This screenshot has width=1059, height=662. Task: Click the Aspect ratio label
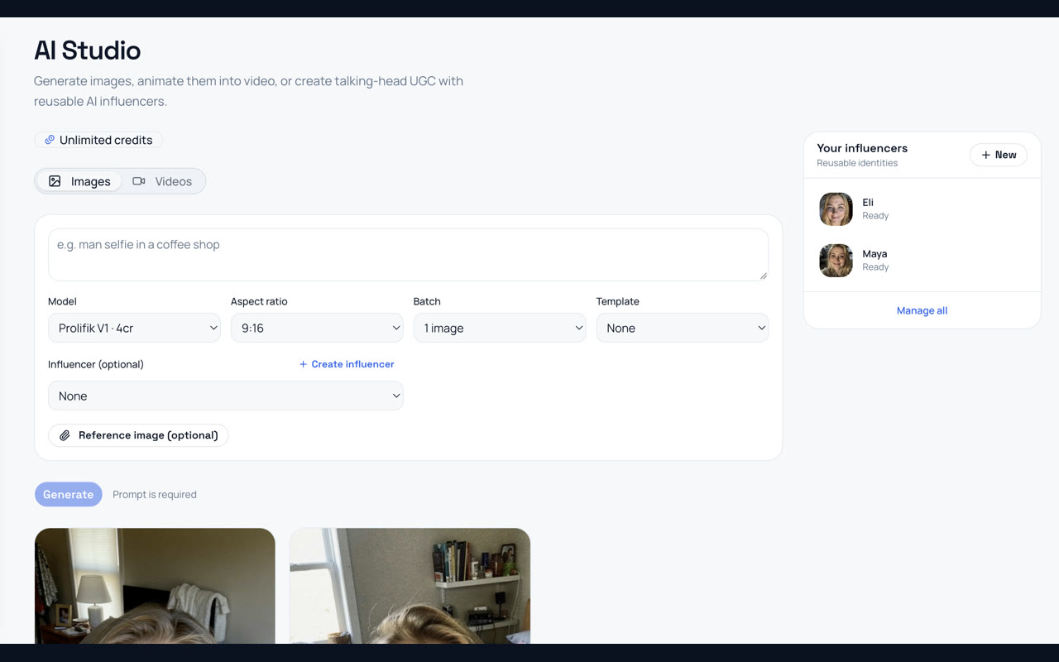[x=259, y=301]
